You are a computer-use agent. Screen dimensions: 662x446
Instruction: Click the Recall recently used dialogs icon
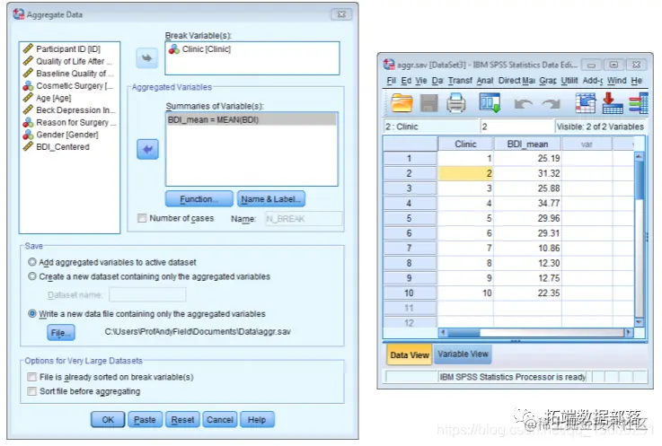point(490,103)
